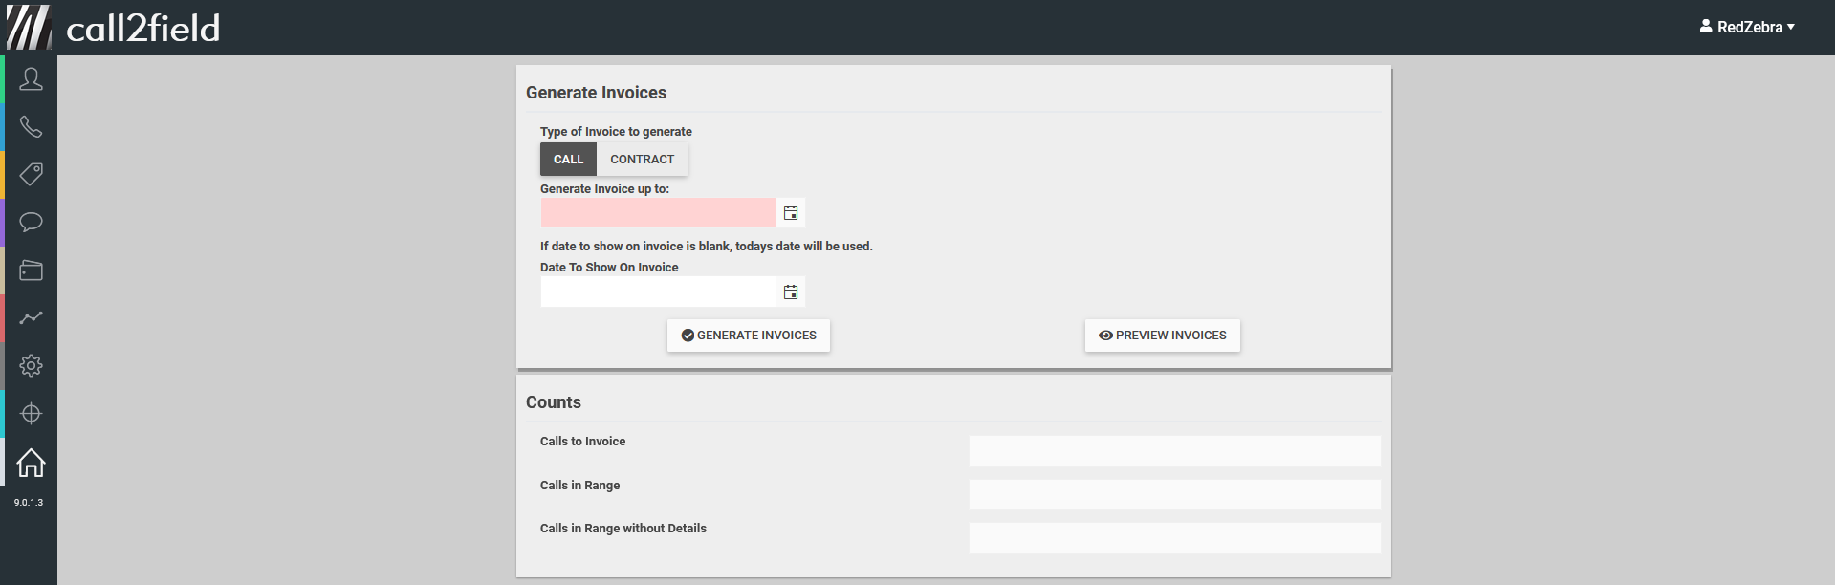Go to home via house icon
The width and height of the screenshot is (1835, 585).
(x=31, y=463)
